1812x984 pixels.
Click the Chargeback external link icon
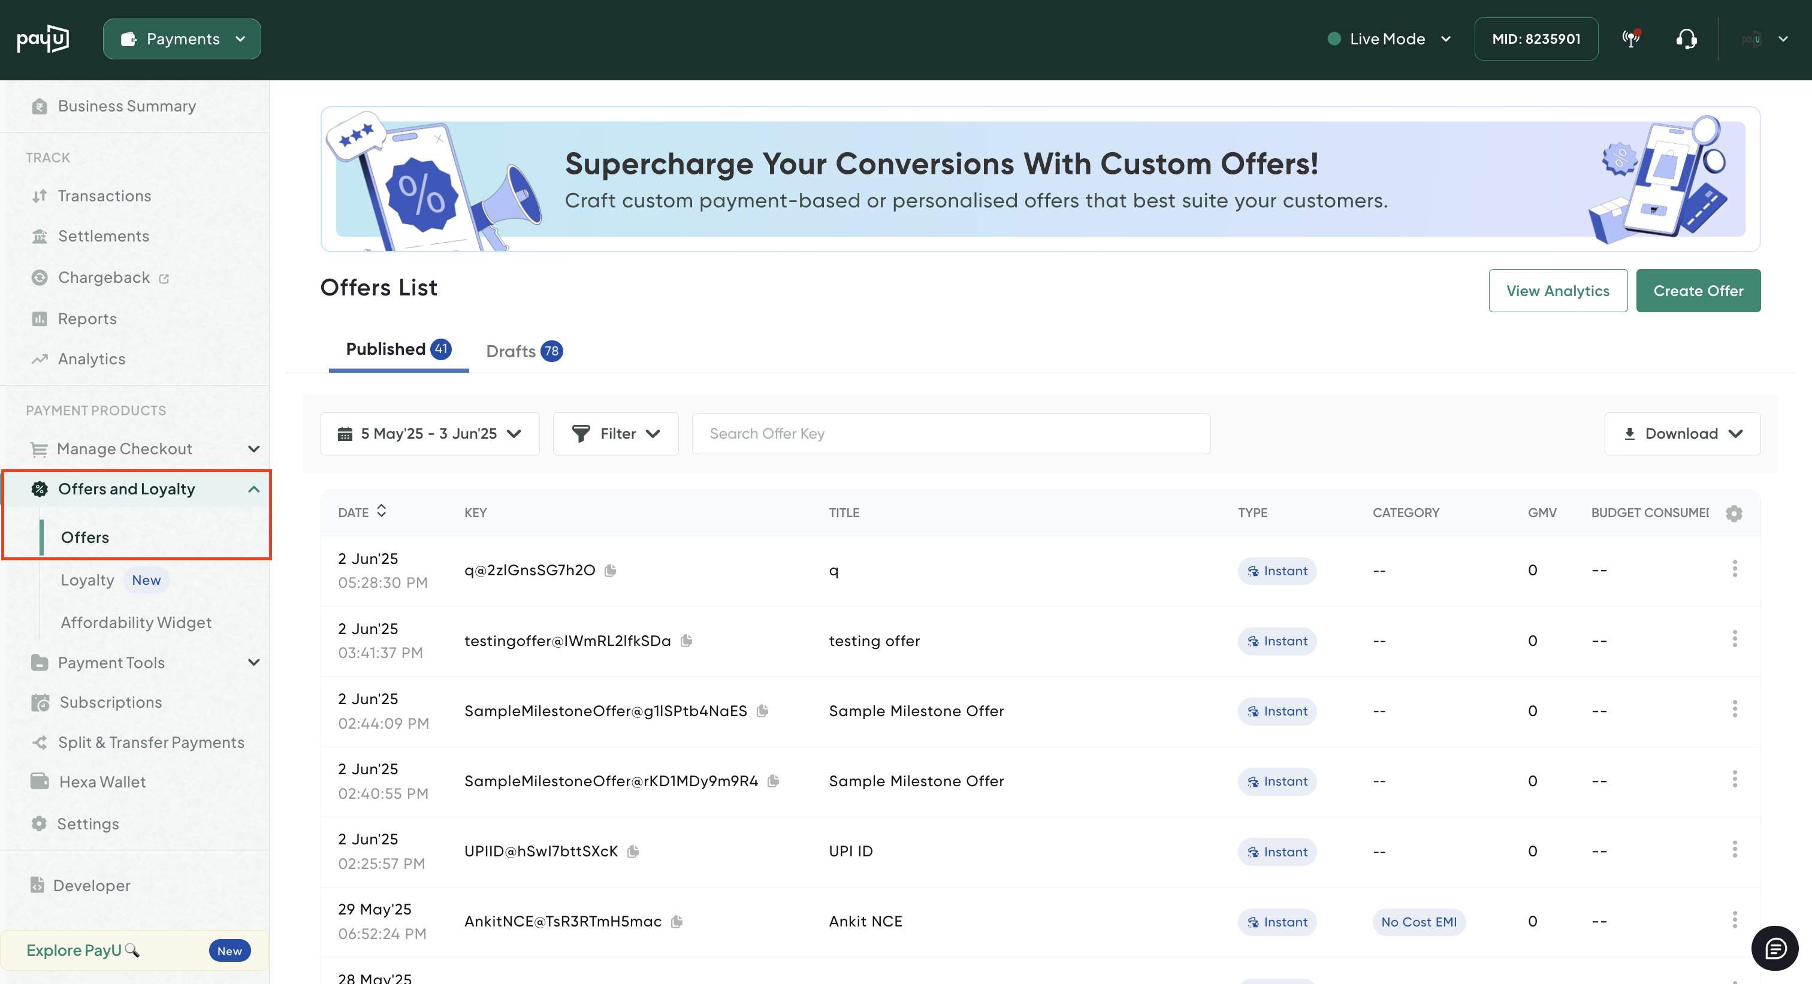pyautogui.click(x=164, y=279)
